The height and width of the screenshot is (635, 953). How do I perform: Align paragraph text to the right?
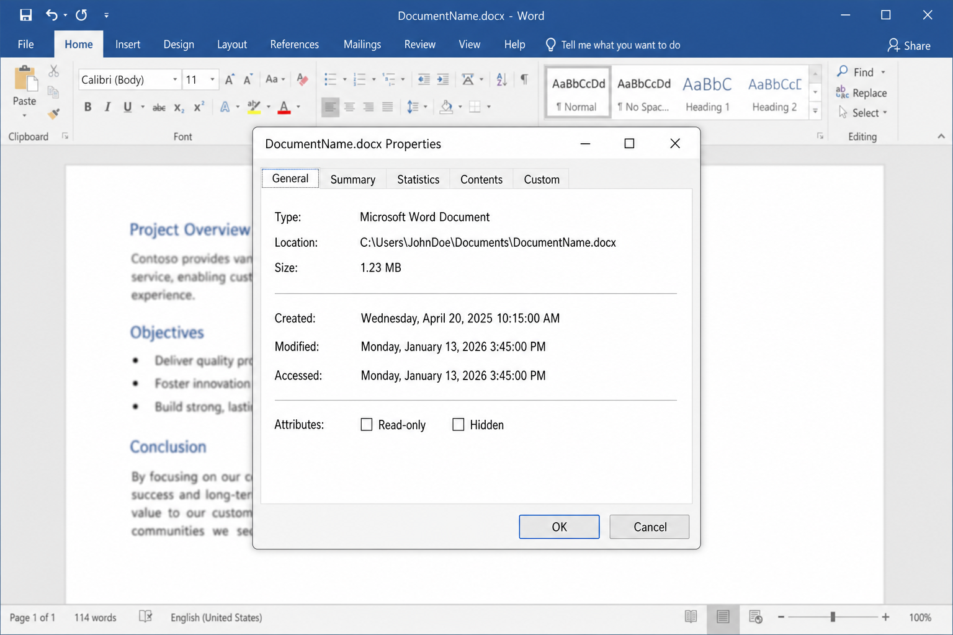pos(369,107)
